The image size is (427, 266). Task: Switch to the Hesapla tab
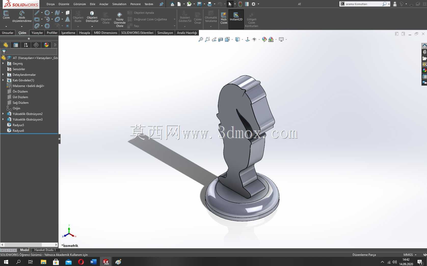(85, 33)
